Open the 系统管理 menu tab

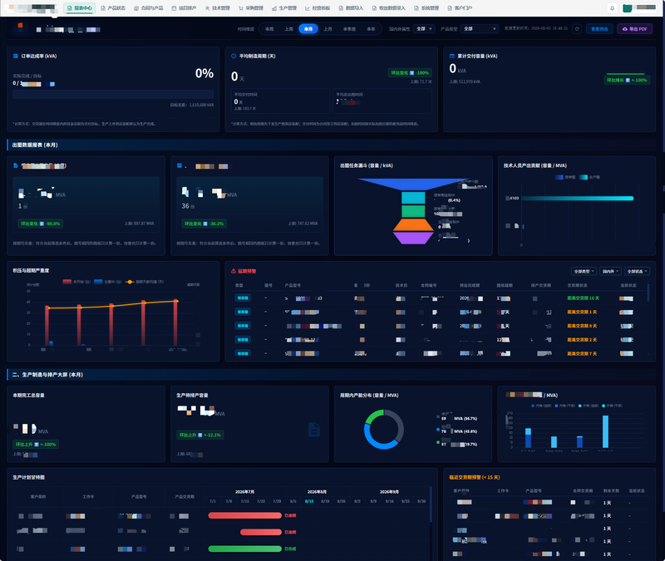point(426,8)
